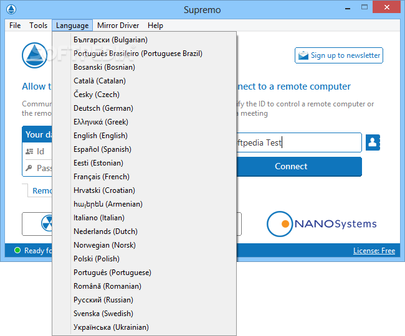Click the Connect button
The image size is (405, 336).
click(299, 166)
